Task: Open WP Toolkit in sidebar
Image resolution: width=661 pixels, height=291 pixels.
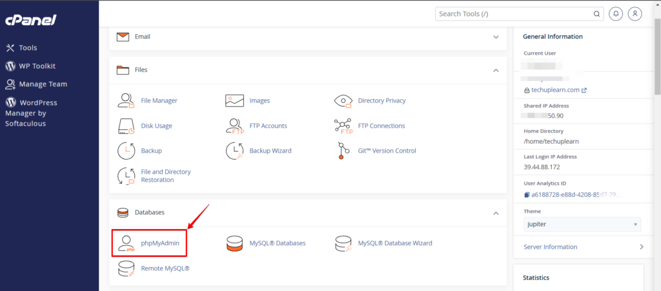Action: (37, 66)
